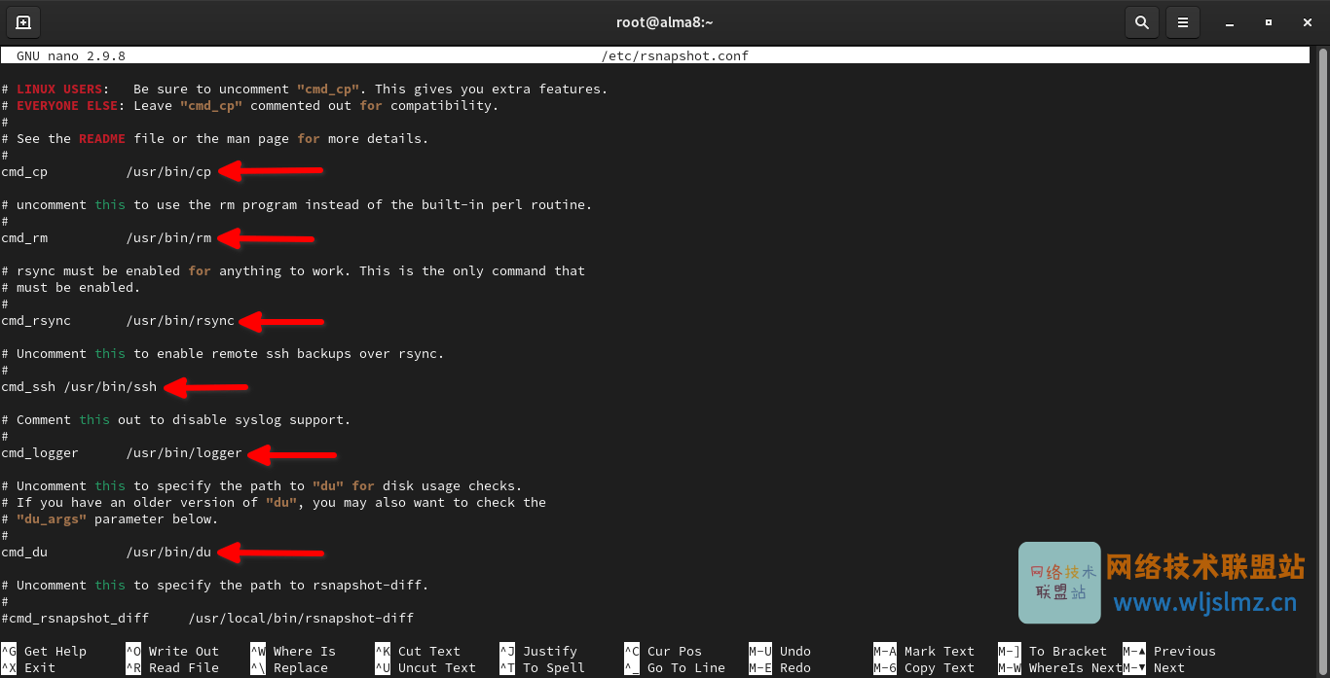Click the cmd_ssh /usr/bin/ssh line
Image resolution: width=1330 pixels, height=678 pixels.
pos(79,387)
